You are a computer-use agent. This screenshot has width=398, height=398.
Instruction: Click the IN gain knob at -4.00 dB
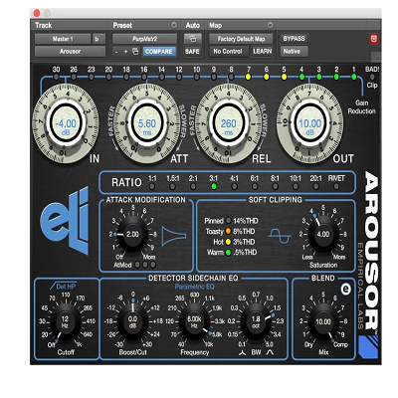[66, 124]
